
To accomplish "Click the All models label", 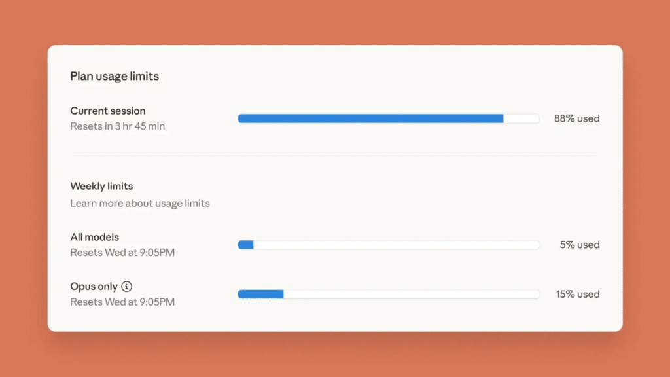I will coord(95,237).
